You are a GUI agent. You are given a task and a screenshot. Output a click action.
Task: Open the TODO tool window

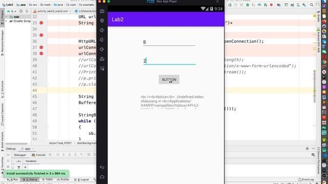48,179
